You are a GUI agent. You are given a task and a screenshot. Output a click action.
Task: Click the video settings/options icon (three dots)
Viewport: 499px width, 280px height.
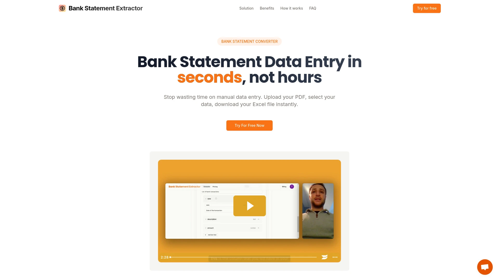(335, 257)
